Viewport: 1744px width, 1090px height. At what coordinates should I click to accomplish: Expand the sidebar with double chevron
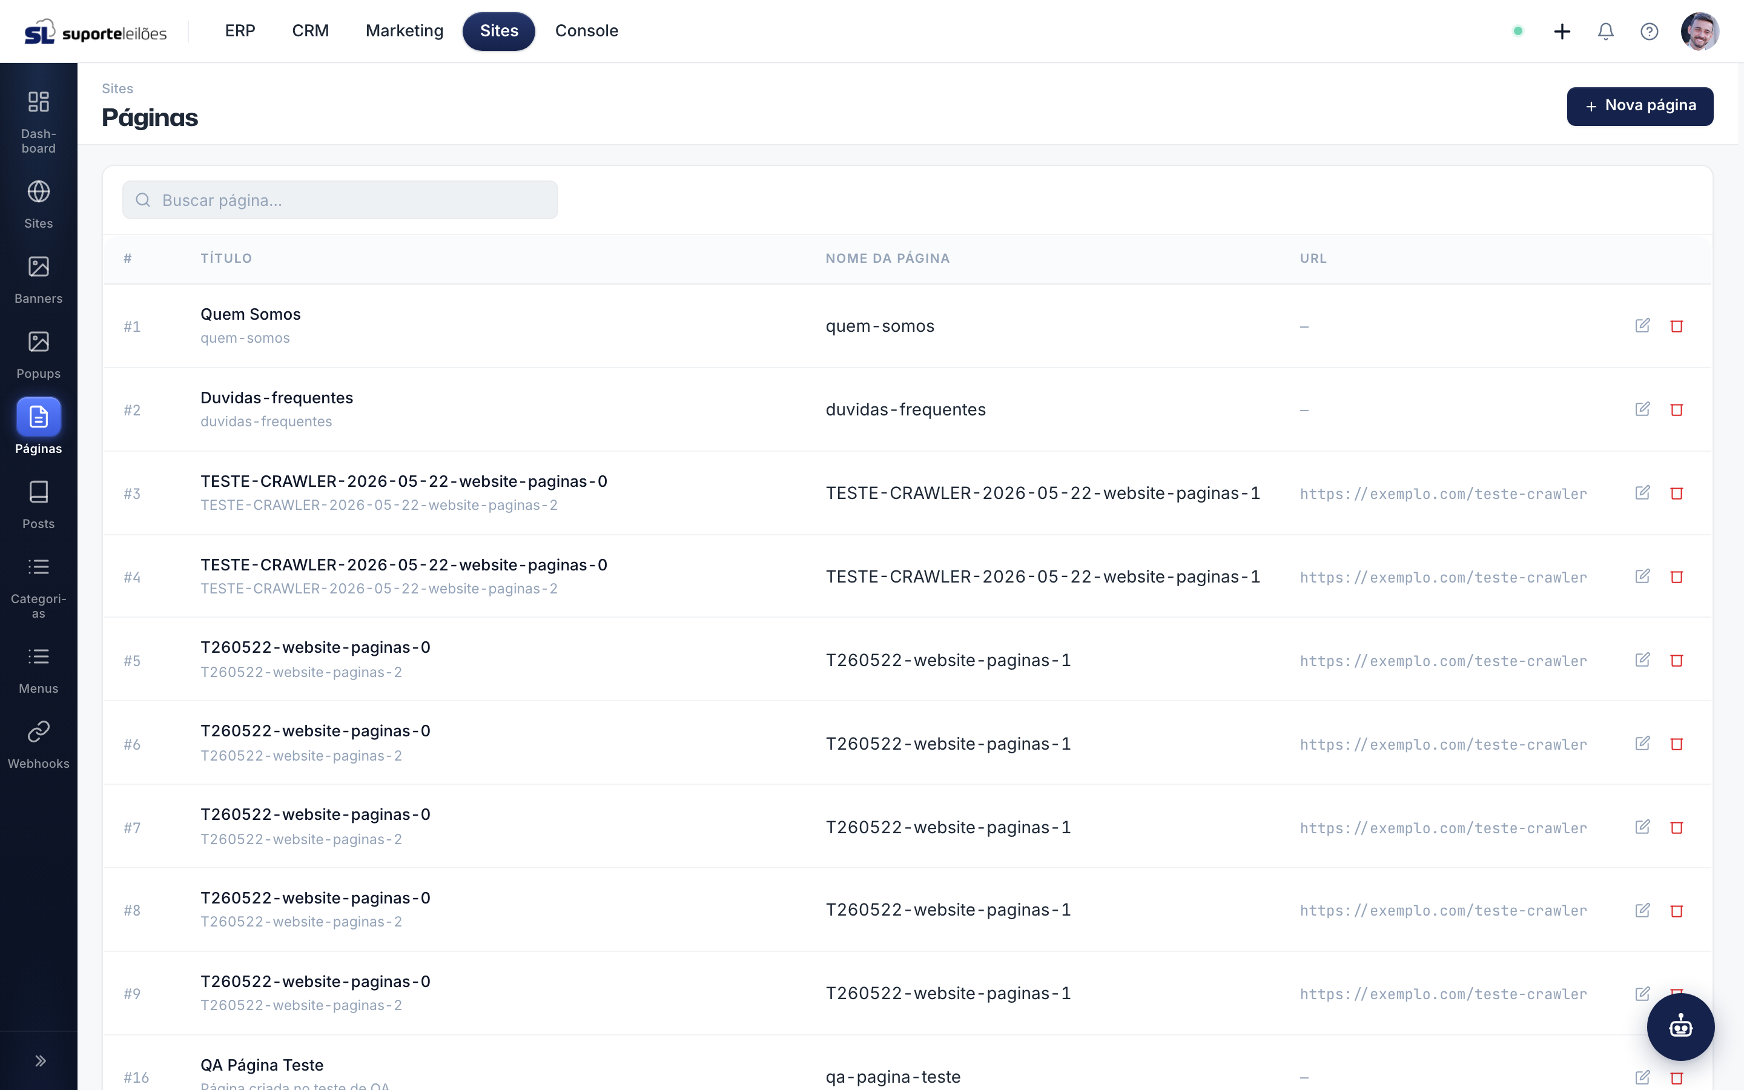coord(41,1060)
